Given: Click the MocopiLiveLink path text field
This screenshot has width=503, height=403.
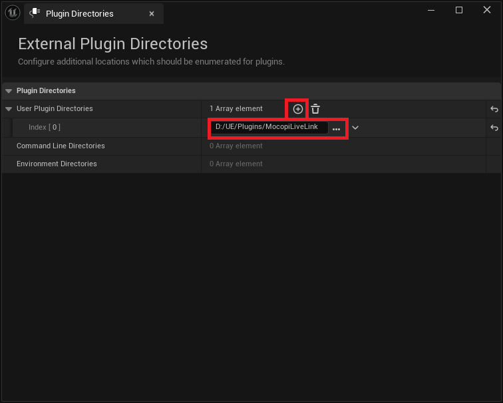Looking at the screenshot, I should (269, 127).
